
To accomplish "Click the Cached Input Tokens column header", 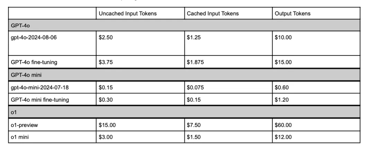I will 213,14.
